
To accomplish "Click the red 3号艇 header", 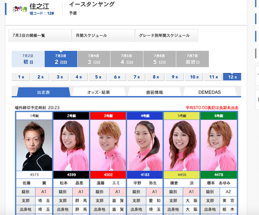I will (108, 116).
